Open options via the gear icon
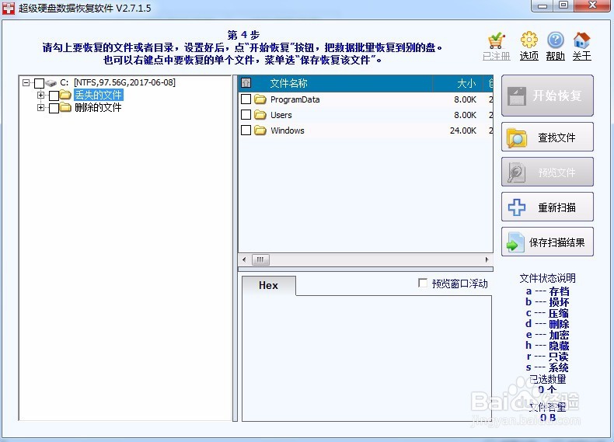 [529, 40]
